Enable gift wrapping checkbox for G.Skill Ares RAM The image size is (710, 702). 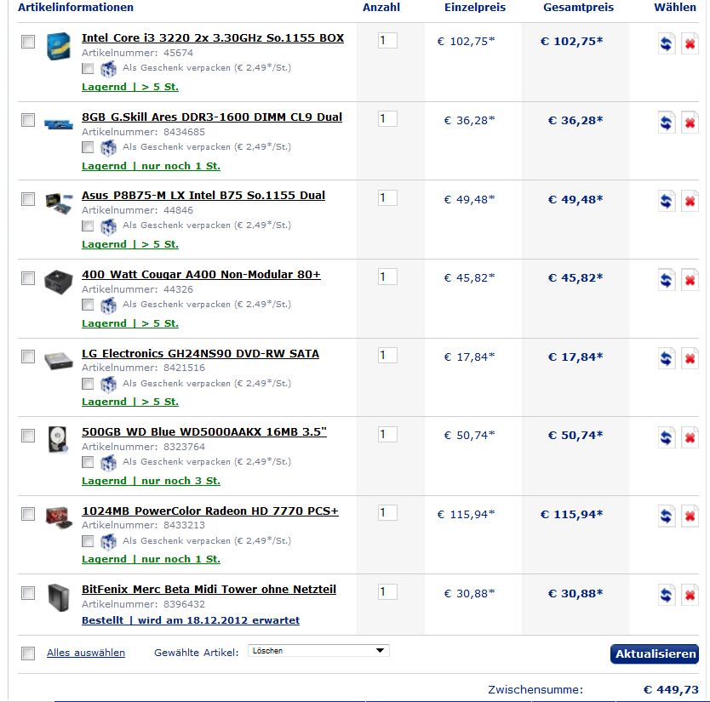pyautogui.click(x=88, y=147)
